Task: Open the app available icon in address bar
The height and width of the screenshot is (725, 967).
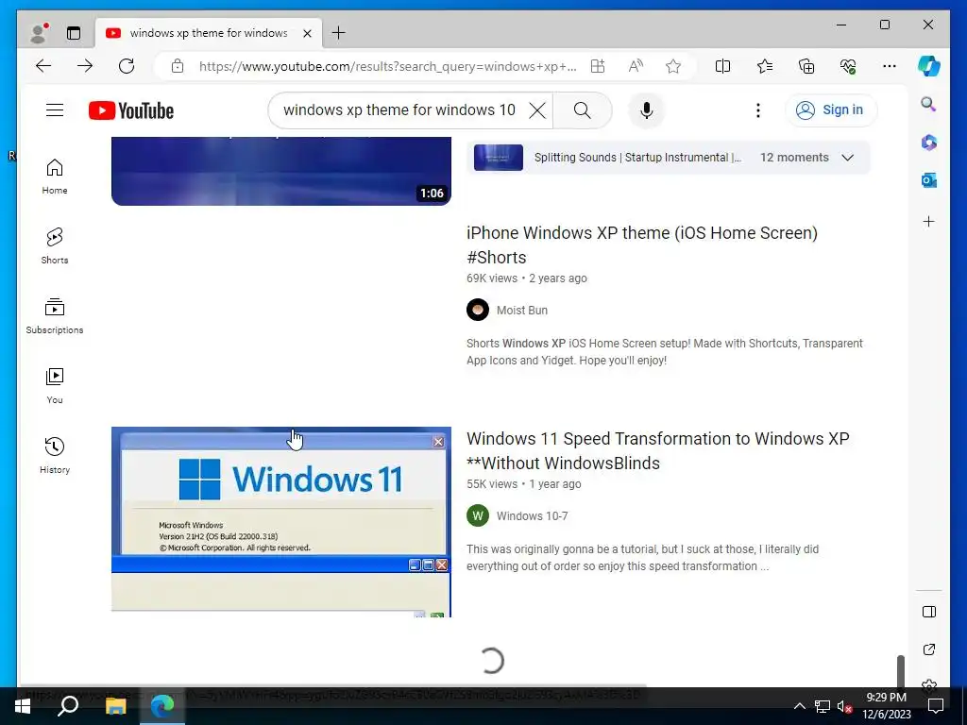Action: (598, 66)
